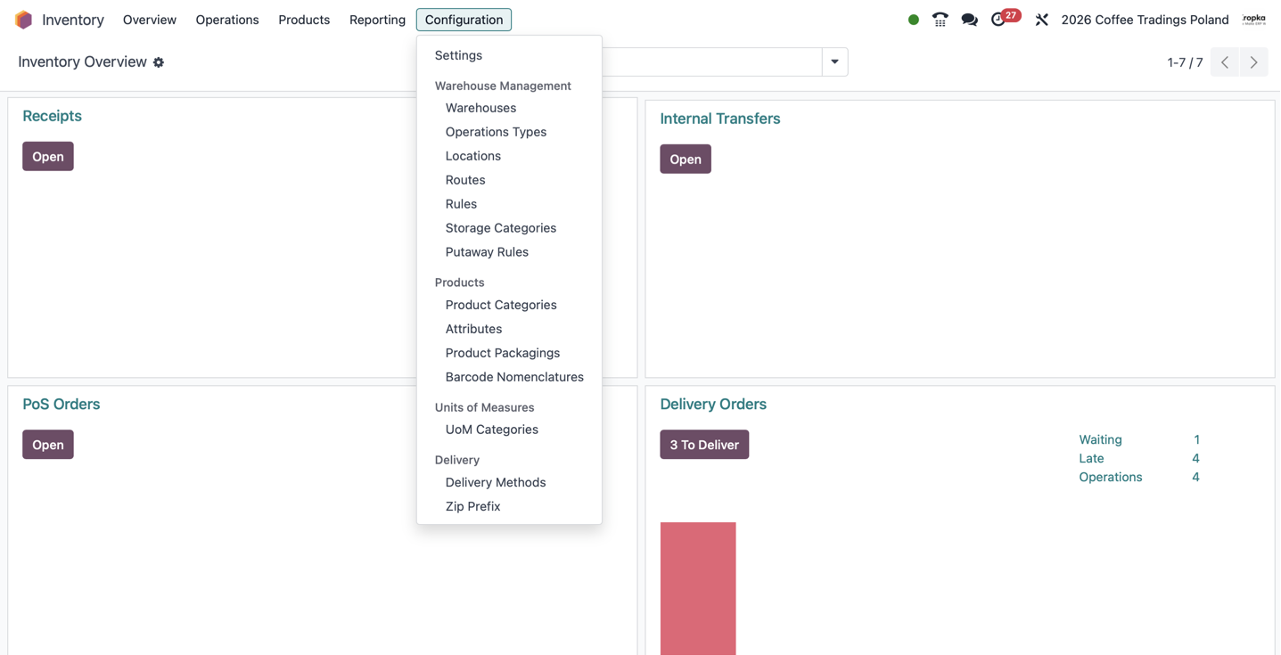The width and height of the screenshot is (1281, 655).
Task: Click the 3 To Deliver button
Action: pos(704,445)
